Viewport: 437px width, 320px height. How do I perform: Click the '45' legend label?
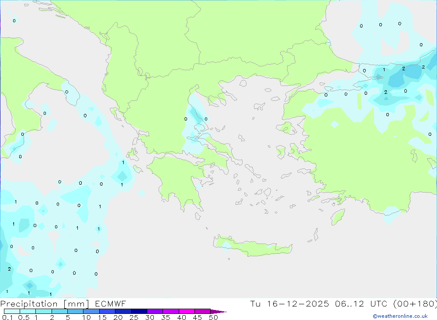tap(198, 317)
